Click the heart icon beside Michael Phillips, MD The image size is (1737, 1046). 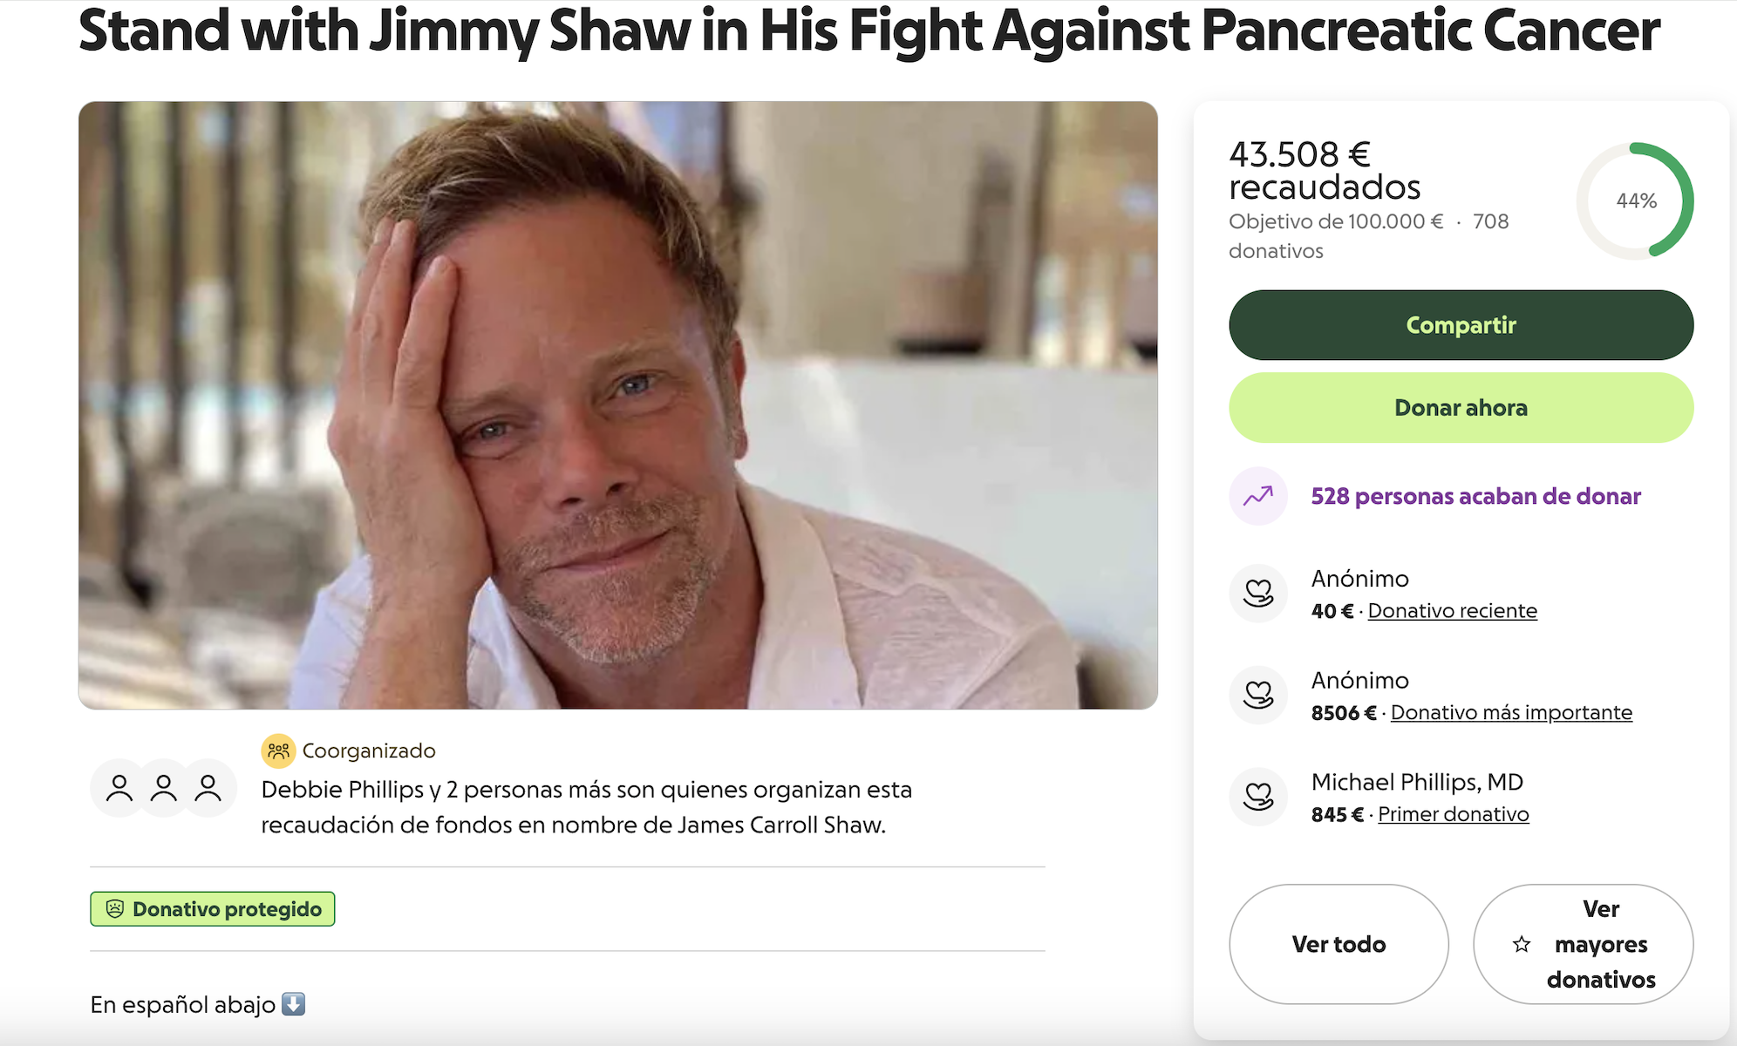click(x=1258, y=796)
